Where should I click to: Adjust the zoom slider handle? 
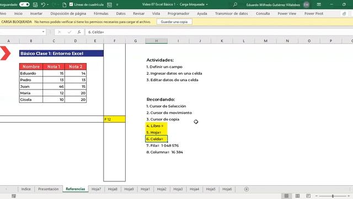click(x=333, y=196)
